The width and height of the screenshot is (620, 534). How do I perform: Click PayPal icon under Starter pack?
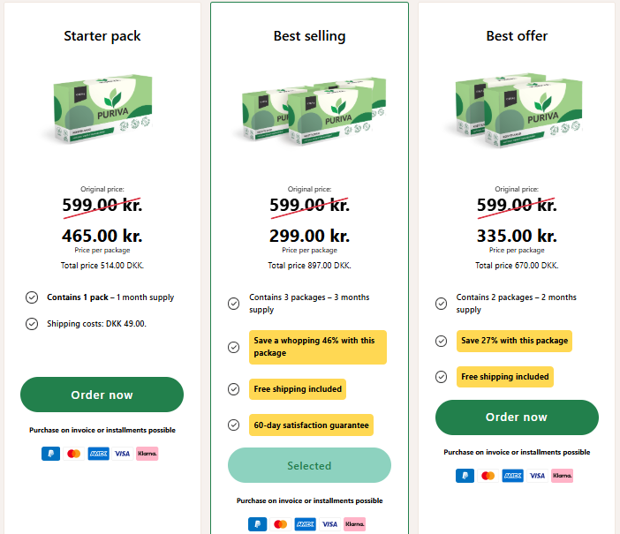51,454
